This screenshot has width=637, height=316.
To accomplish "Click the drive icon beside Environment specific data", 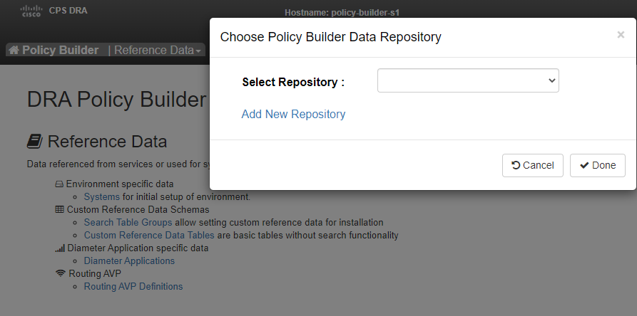I will pos(59,184).
